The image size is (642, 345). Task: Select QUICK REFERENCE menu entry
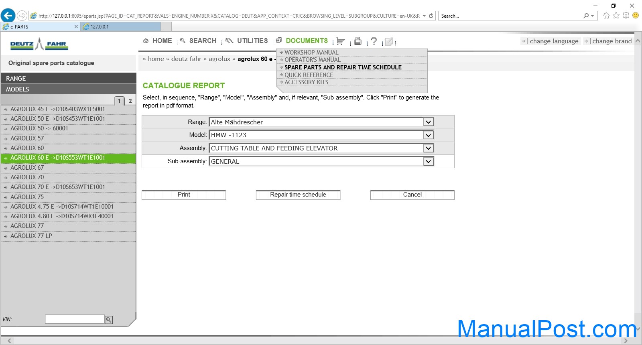309,75
